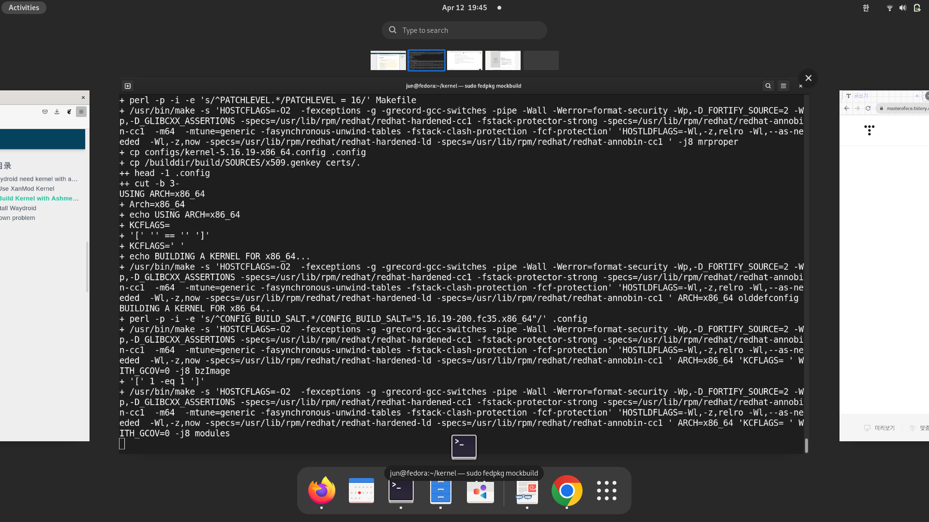Click Firefox downloads arrow icon
This screenshot has width=929, height=522.
pyautogui.click(x=57, y=112)
